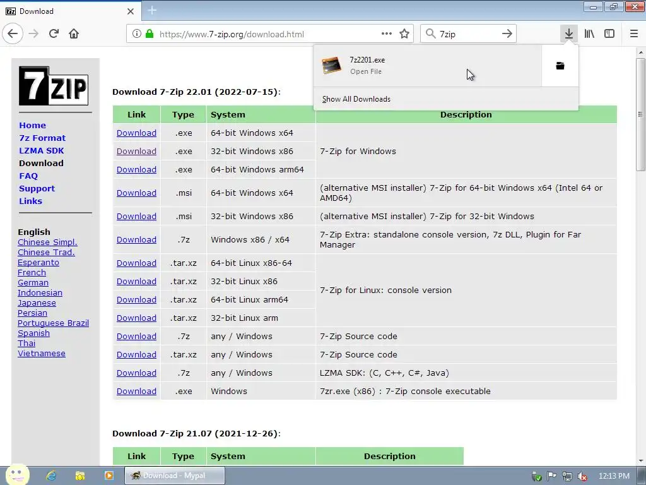Open the Library toolbar button
Viewport: 646px width, 485px height.
point(589,33)
